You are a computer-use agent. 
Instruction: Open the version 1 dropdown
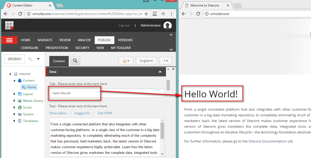pos(165,61)
